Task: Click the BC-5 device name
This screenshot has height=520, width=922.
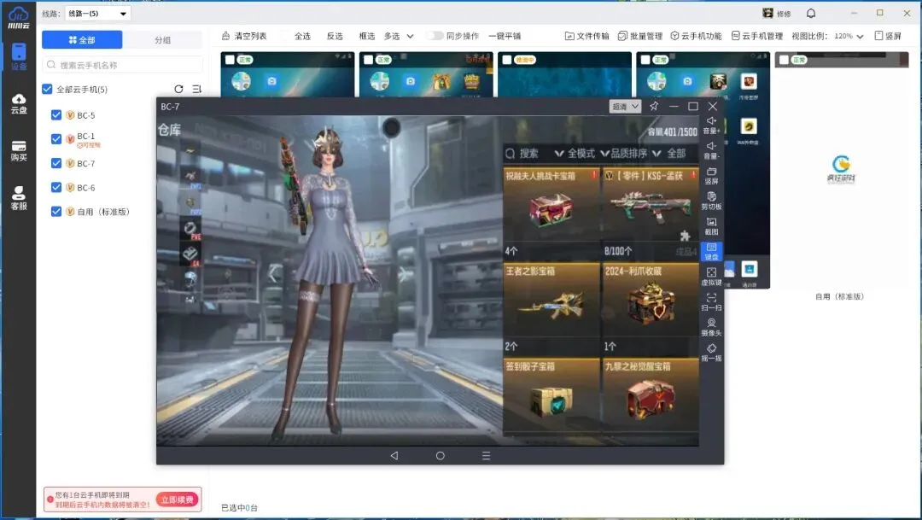Action: click(x=86, y=115)
